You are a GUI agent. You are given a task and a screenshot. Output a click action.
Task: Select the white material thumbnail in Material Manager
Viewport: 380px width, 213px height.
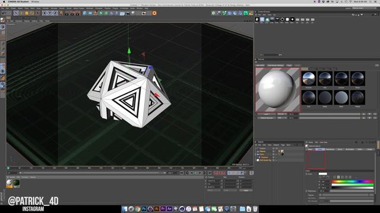[x=9, y=183]
